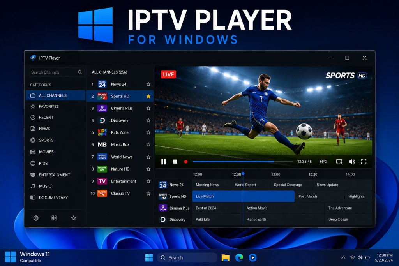399x266 pixels.
Task: Mute the player volume speaker icon
Action: pos(352,162)
